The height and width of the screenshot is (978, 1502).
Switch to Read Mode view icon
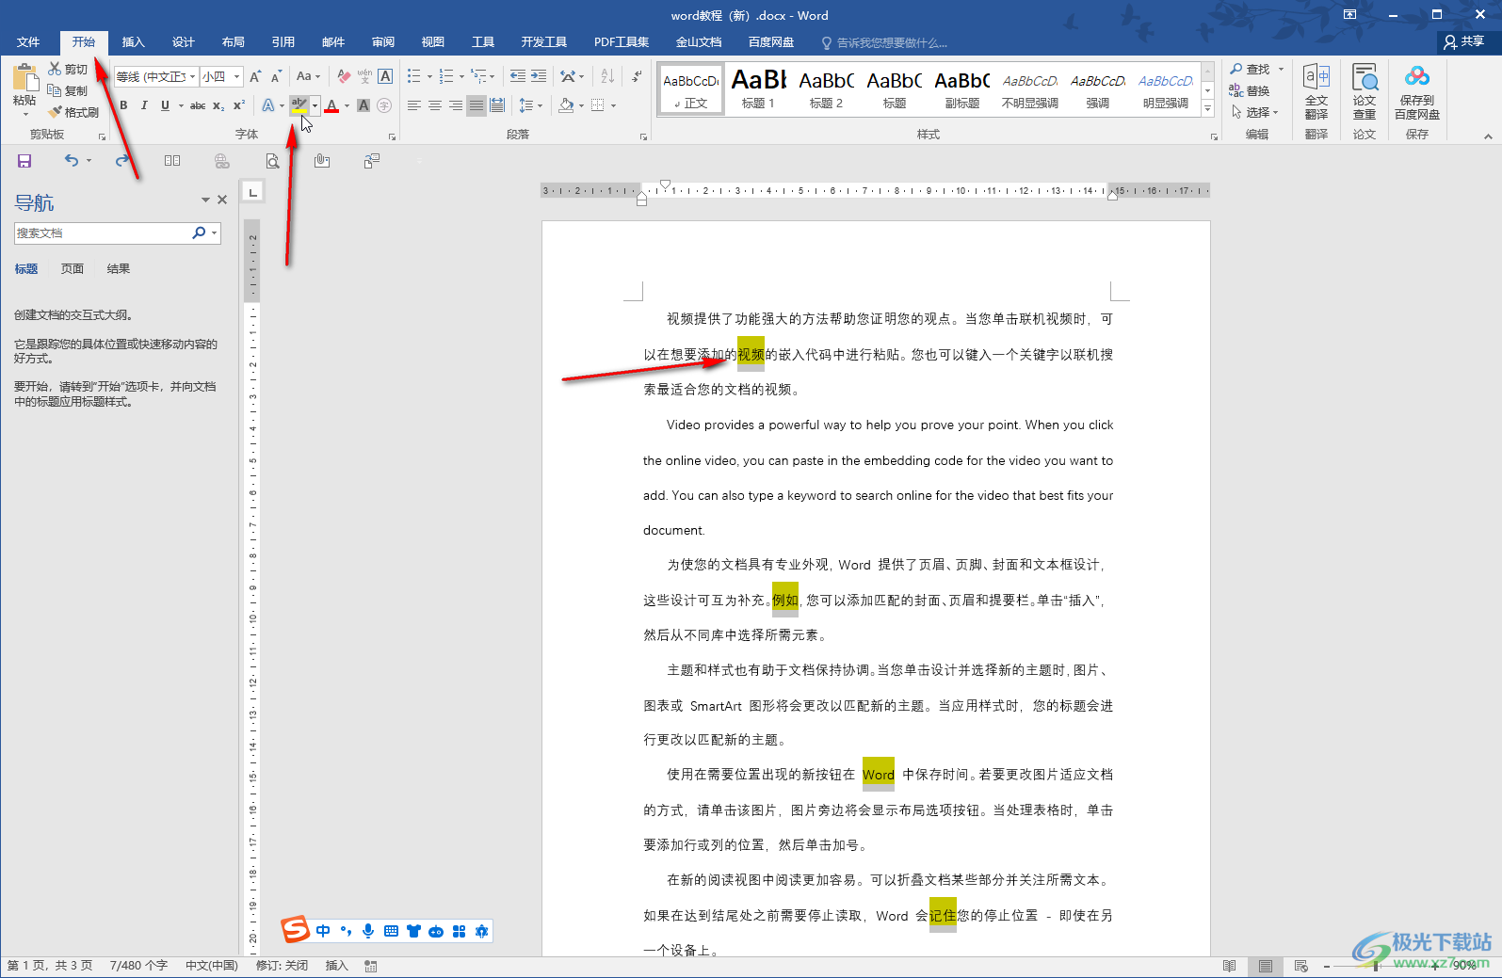(1229, 966)
